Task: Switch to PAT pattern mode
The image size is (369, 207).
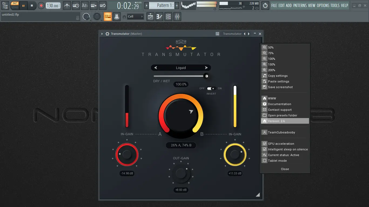Action: 15,4
